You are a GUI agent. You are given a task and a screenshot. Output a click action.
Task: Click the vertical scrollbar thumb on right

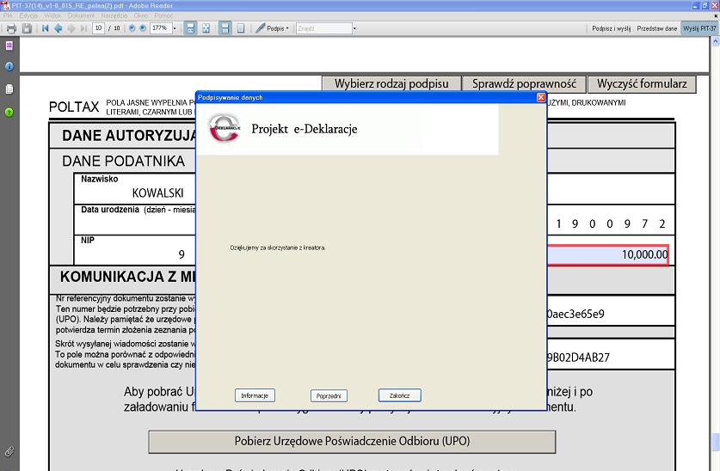[x=715, y=442]
